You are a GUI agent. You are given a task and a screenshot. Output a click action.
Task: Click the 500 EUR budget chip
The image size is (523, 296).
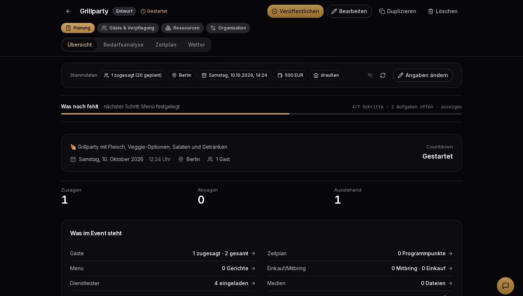290,75
